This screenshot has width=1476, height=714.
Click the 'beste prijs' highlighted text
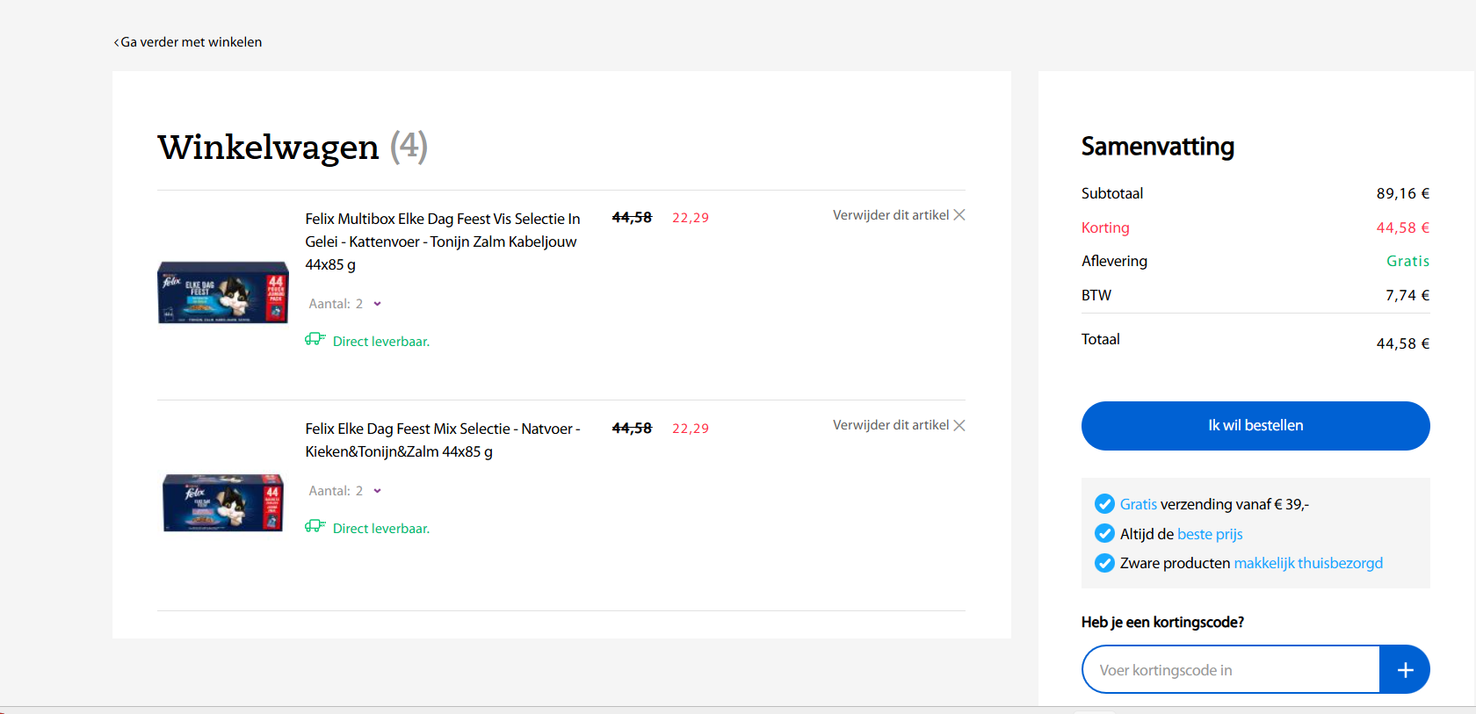coord(1210,534)
